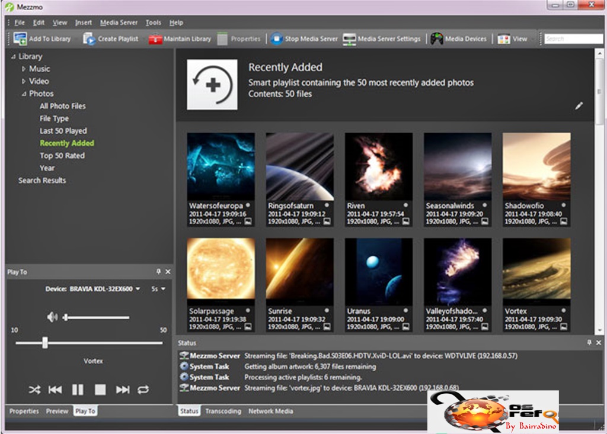The height and width of the screenshot is (434, 607).
Task: Close the Play To panel
Action: pyautogui.click(x=168, y=272)
